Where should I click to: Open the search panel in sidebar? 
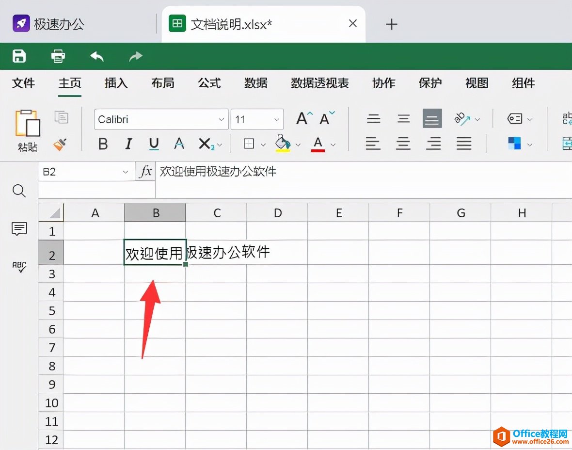[19, 191]
